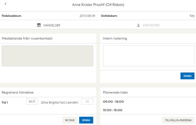Click the Tid 1 row label
Image resolution: width=196 pixels, height=125 pixels.
point(4,103)
